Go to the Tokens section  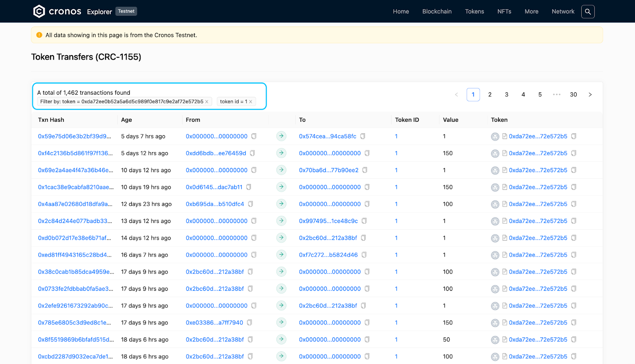pos(474,11)
